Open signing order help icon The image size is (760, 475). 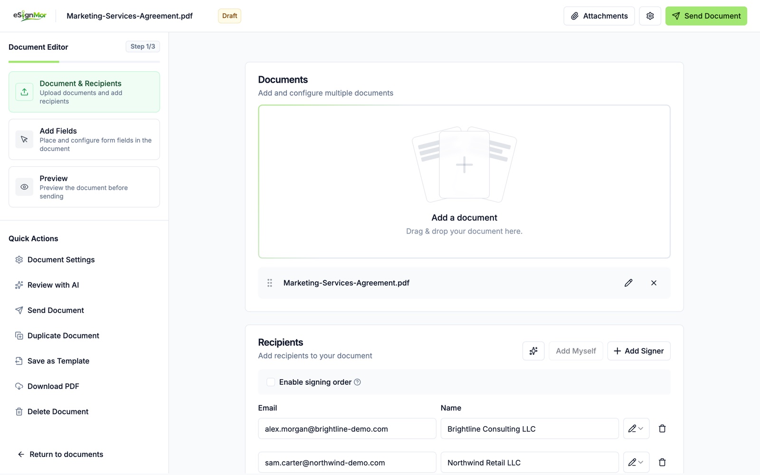coord(357,382)
